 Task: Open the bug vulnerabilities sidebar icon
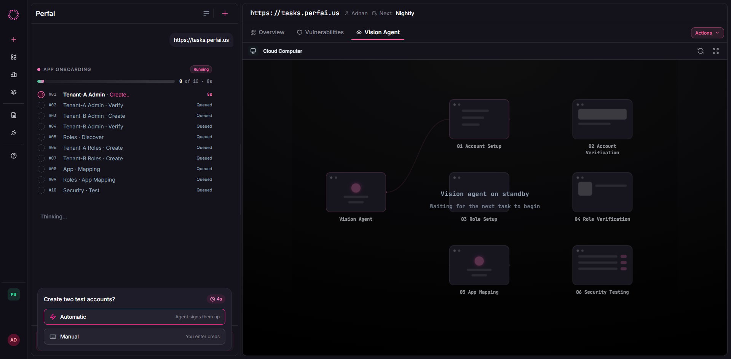coord(14,92)
